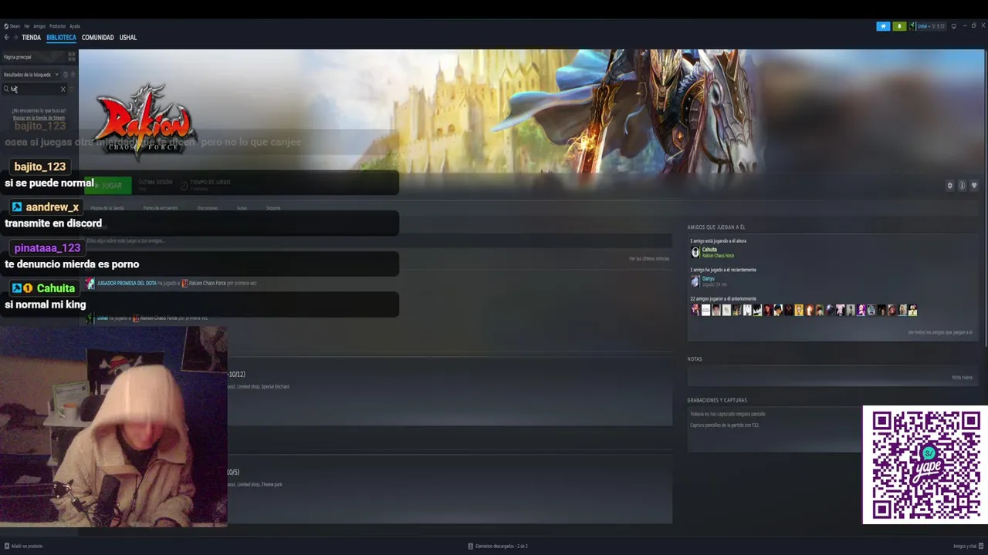Click the Steam logo icon in the menu bar
Viewport: 988px width, 555px height.
[6, 26]
